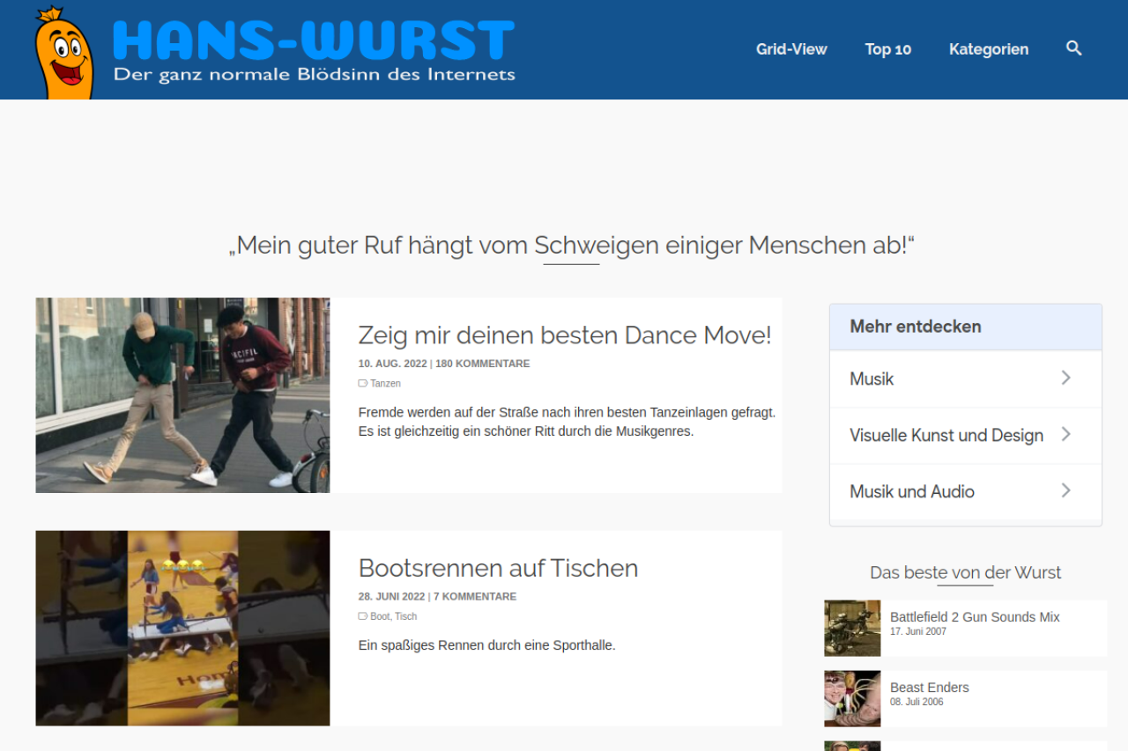Click the date 08. Juli 2006
Screen dimensions: 1128x751
pyautogui.click(x=916, y=703)
